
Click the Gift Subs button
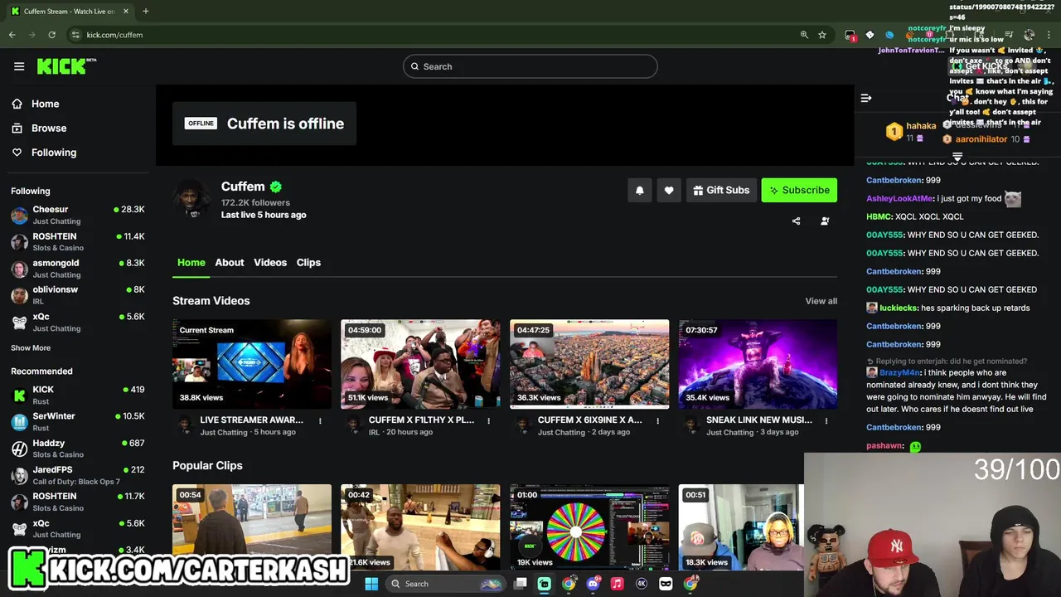(722, 190)
